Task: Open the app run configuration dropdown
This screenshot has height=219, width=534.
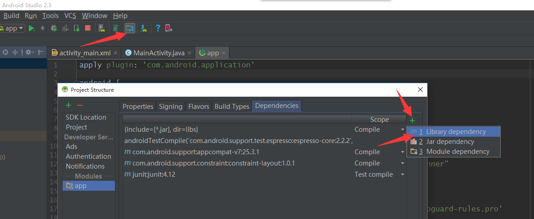Action: point(12,28)
